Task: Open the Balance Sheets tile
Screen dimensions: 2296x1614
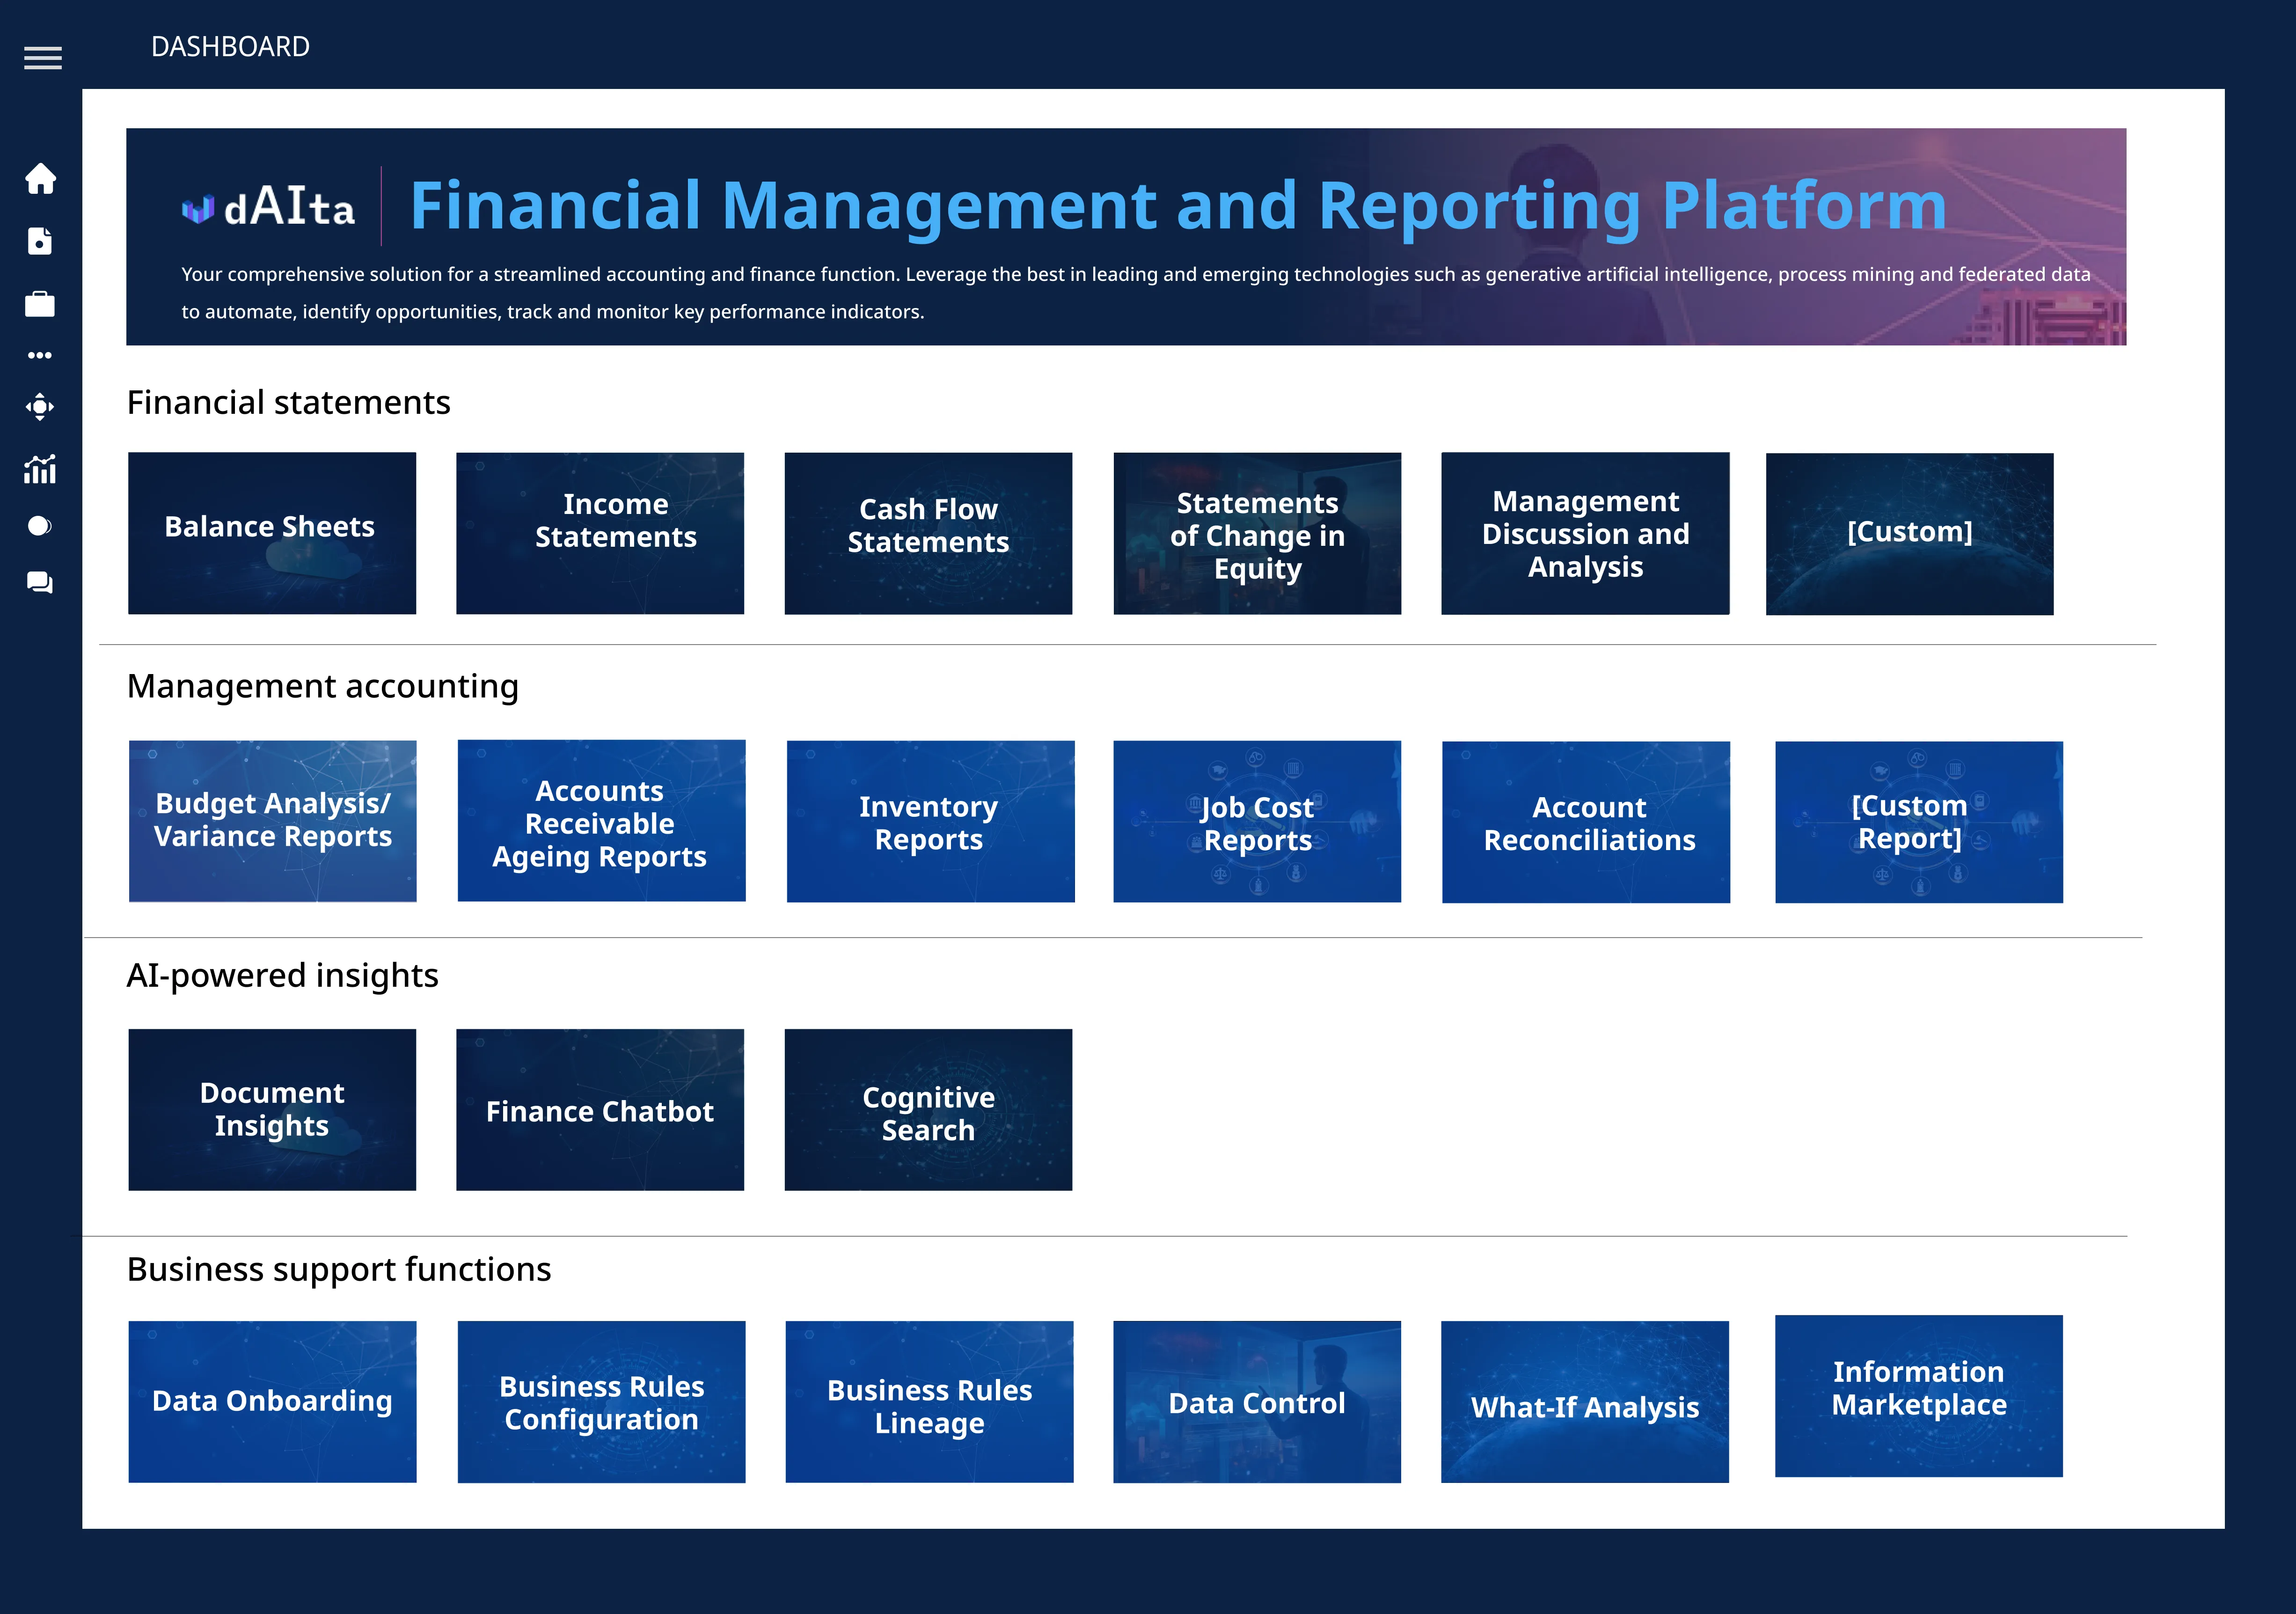Action: pyautogui.click(x=272, y=533)
